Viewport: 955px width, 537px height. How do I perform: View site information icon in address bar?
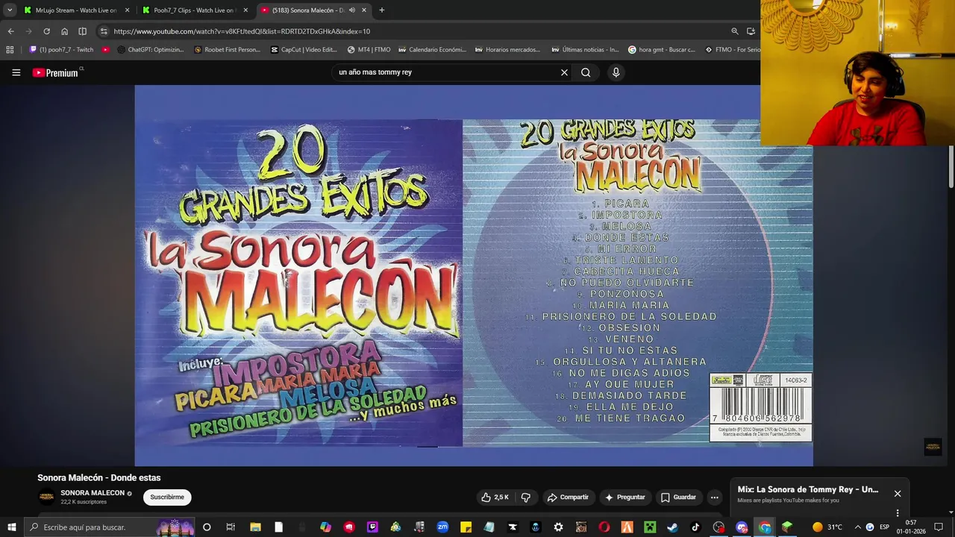pyautogui.click(x=104, y=31)
